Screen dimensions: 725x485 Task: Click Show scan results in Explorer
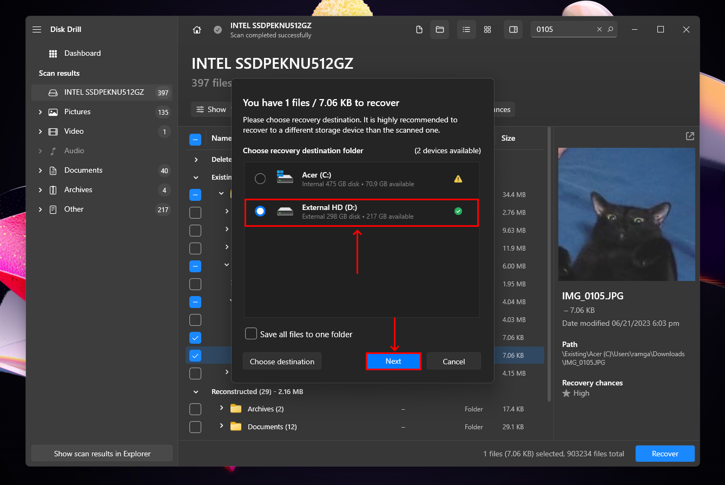pyautogui.click(x=102, y=454)
